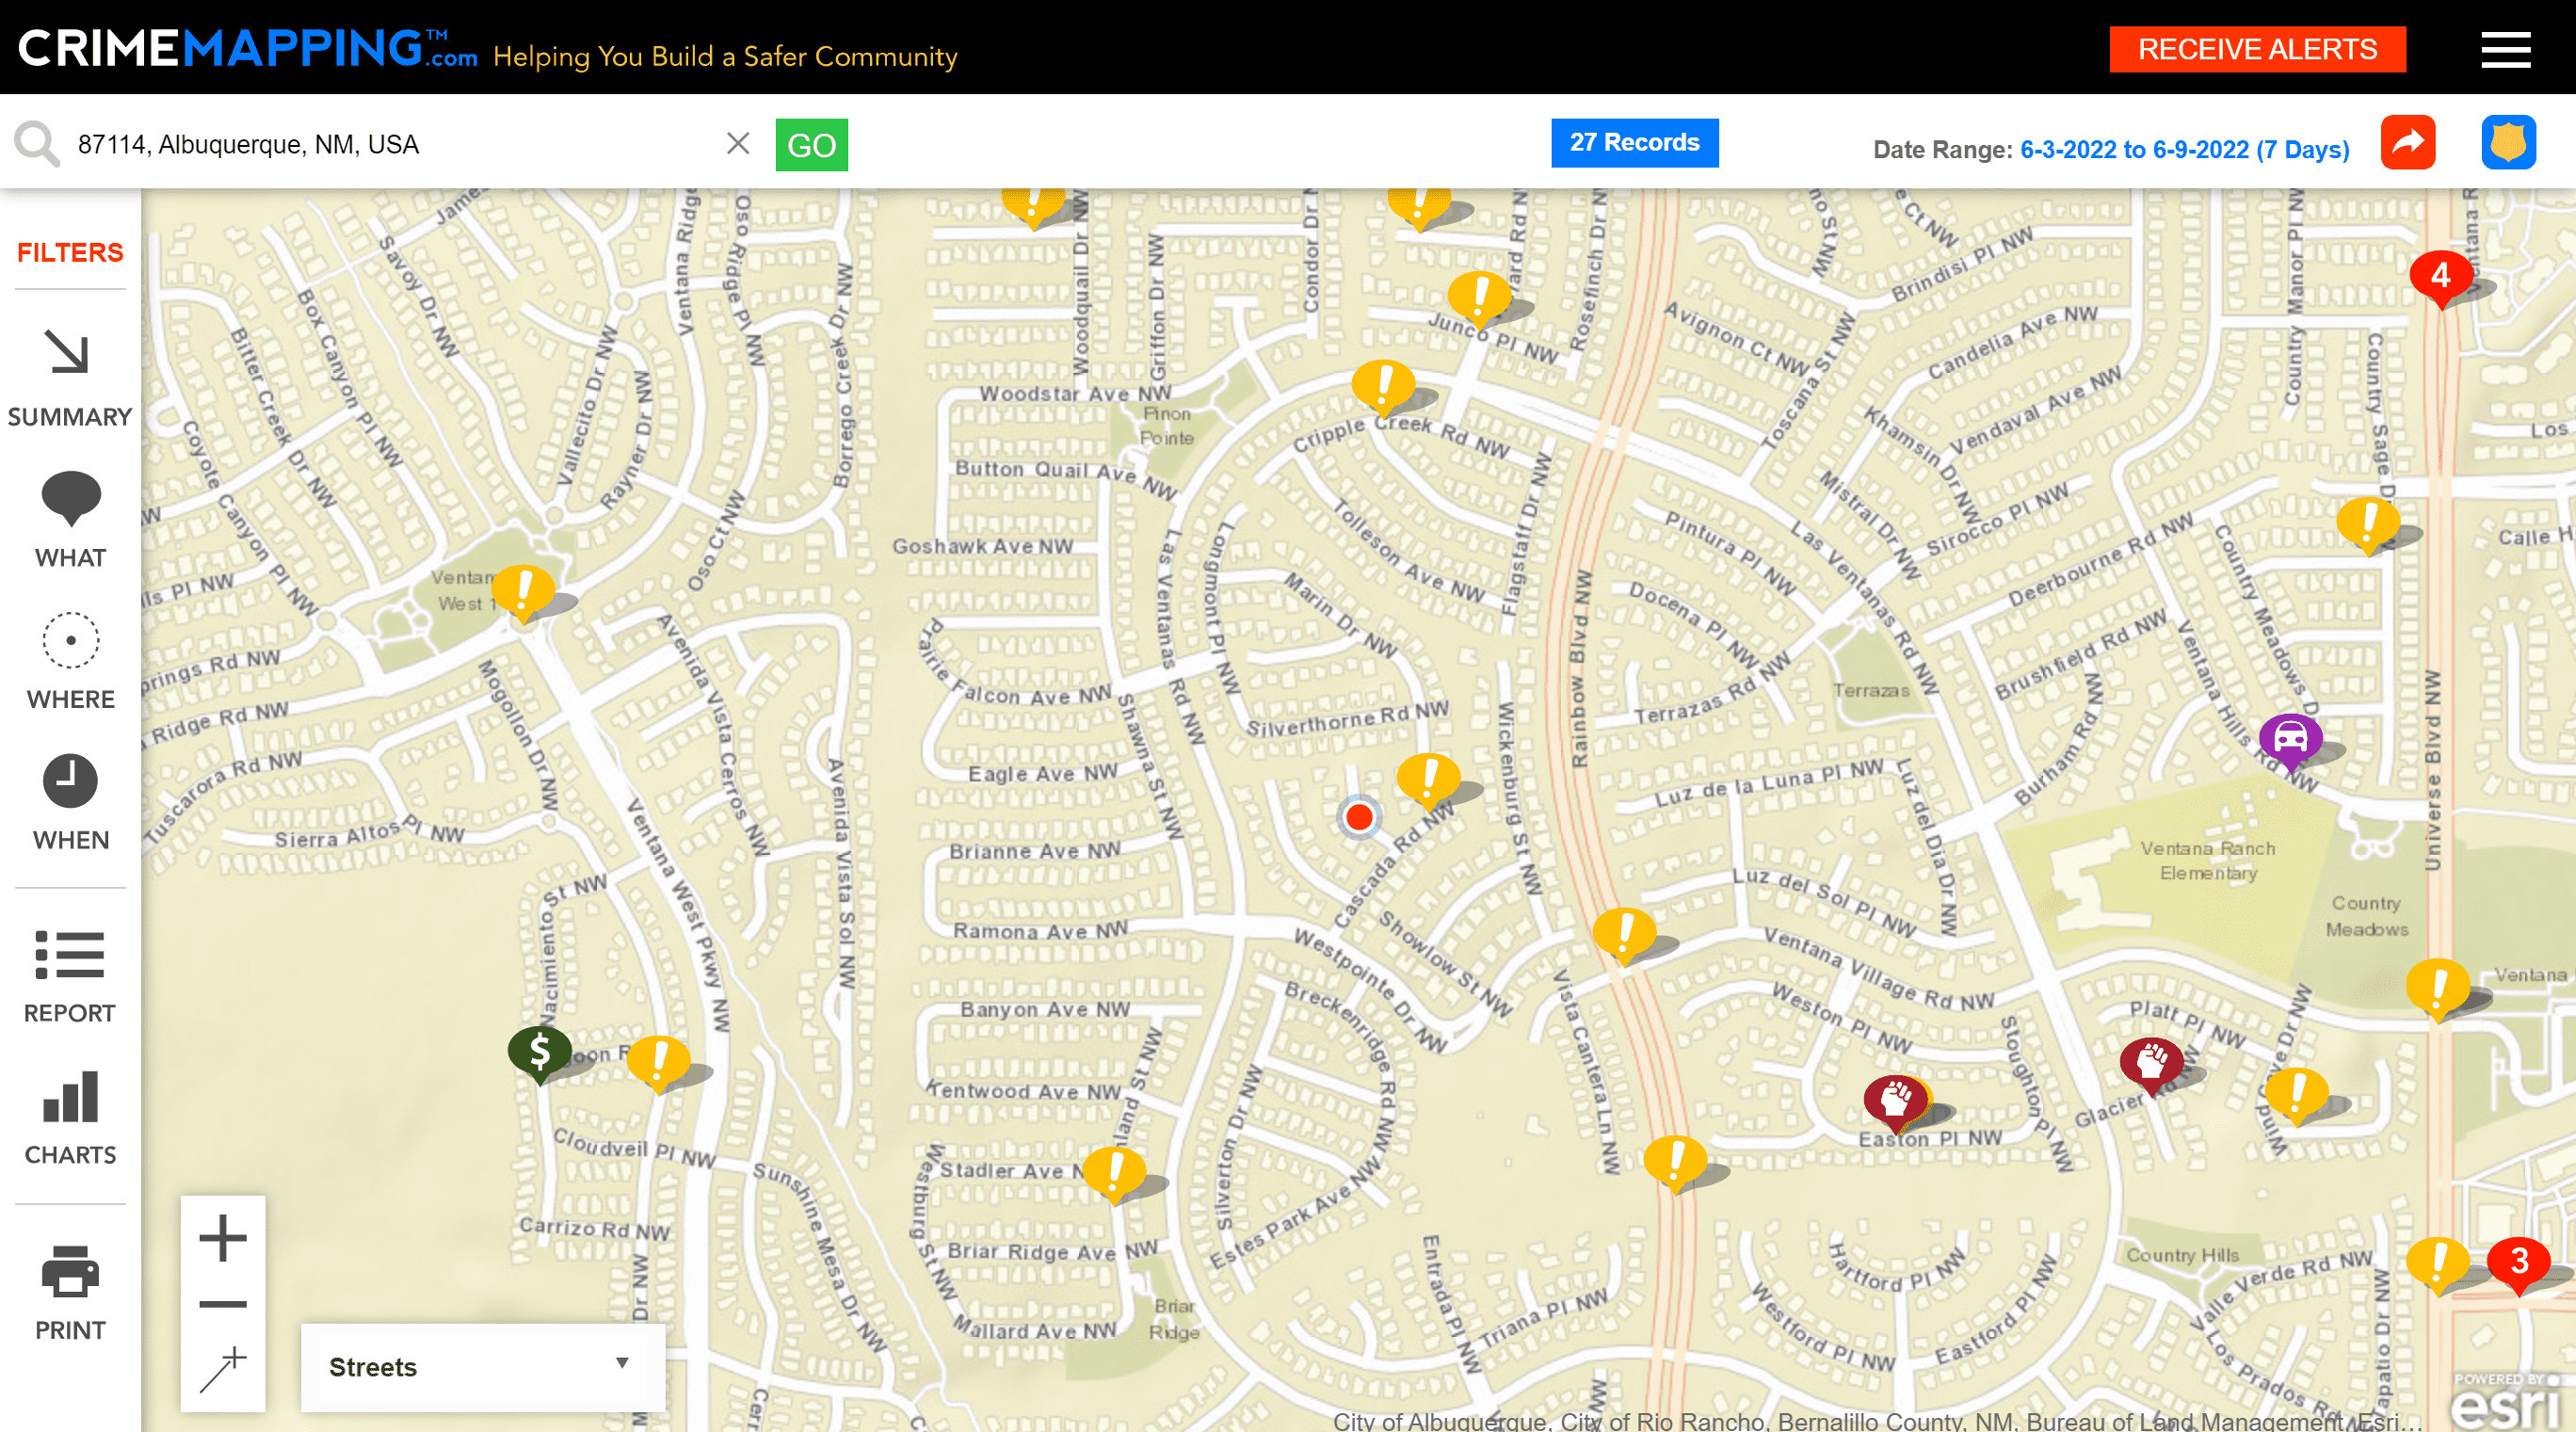
Task: Open the REPORT view
Action: tap(69, 977)
